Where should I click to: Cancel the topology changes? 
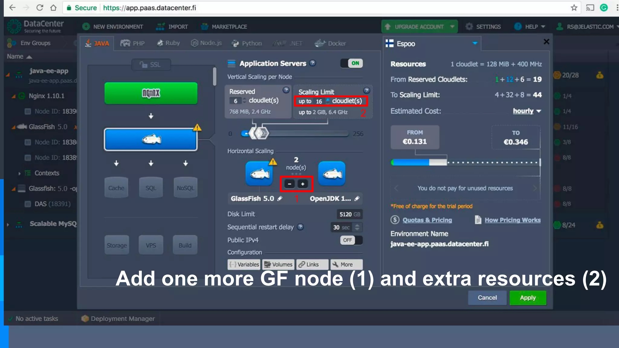tap(487, 298)
